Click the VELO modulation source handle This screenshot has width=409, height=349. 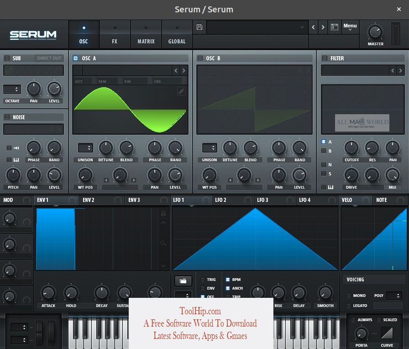[366, 200]
